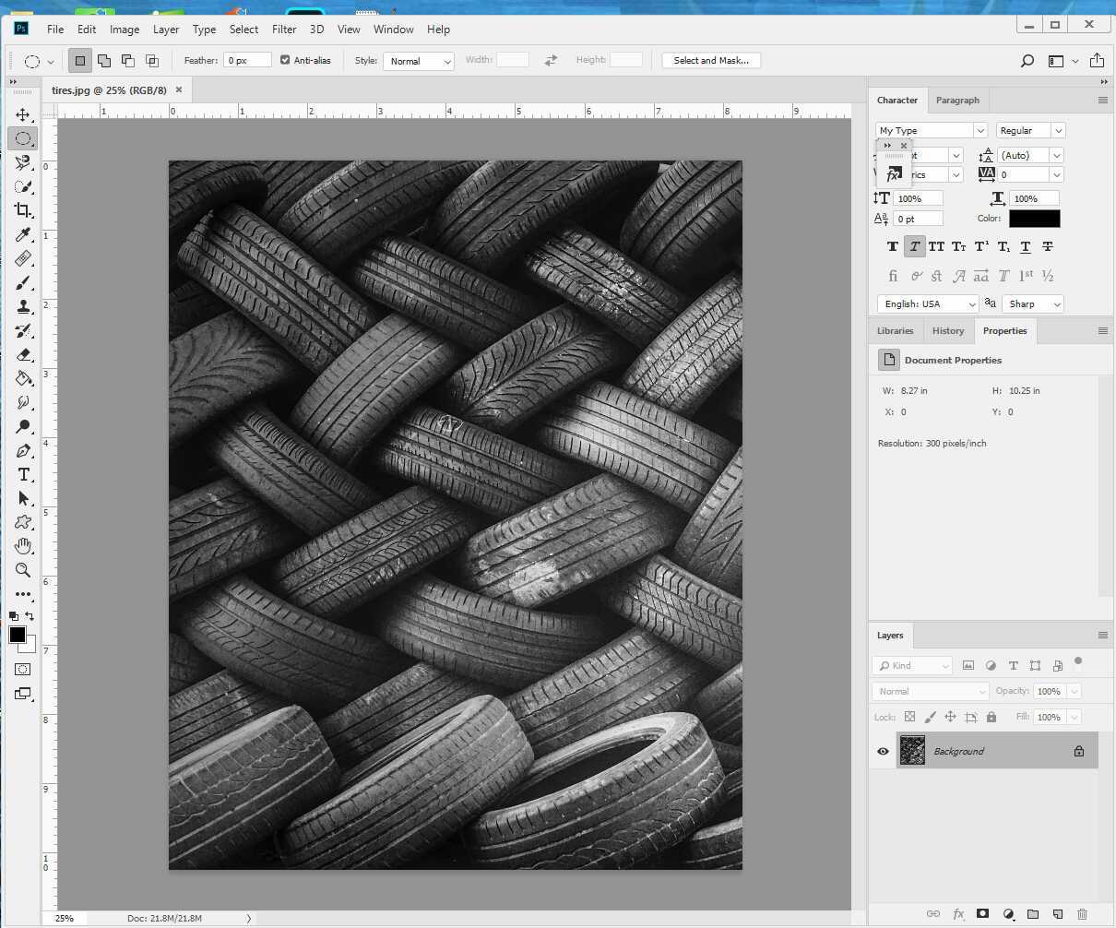This screenshot has width=1116, height=928.
Task: Toggle strikethrough in the Character panel
Action: coord(1047,246)
